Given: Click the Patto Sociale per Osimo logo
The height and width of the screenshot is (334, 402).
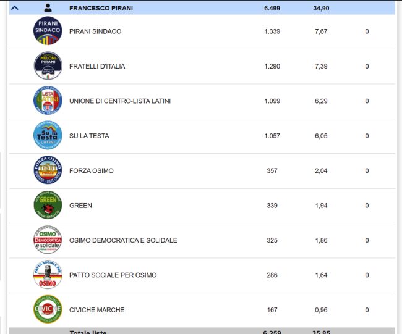Looking at the screenshot, I should 48,275.
